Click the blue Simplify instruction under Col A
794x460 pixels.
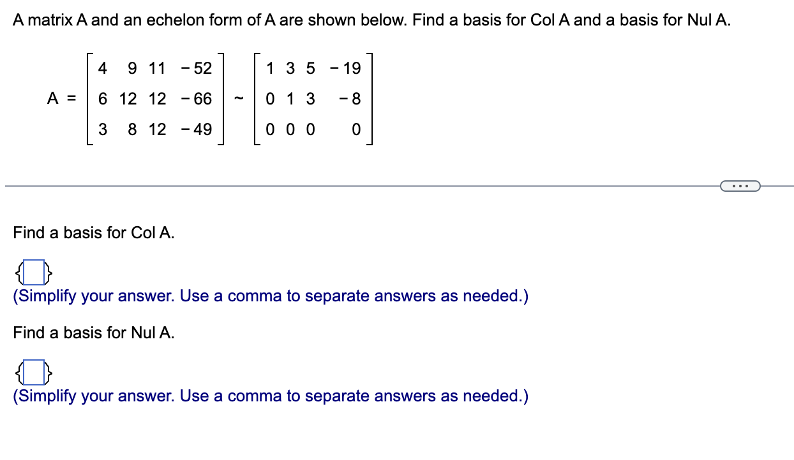(x=270, y=296)
